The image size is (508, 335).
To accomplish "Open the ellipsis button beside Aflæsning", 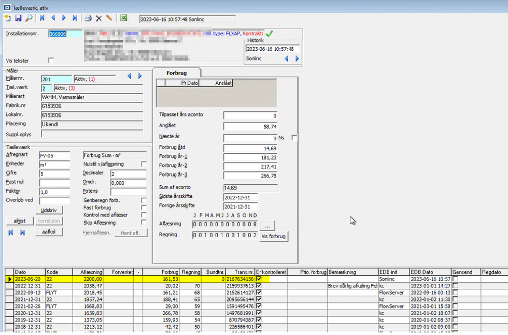I will point(267,225).
